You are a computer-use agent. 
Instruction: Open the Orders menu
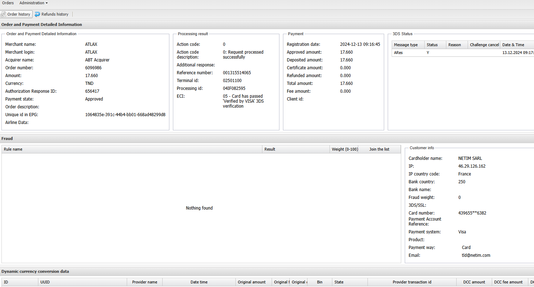tap(8, 3)
